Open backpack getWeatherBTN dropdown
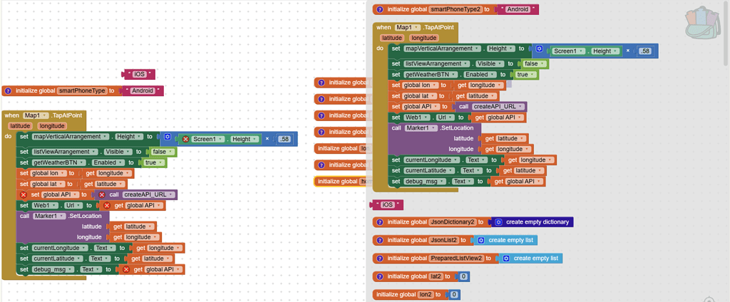 [431, 75]
